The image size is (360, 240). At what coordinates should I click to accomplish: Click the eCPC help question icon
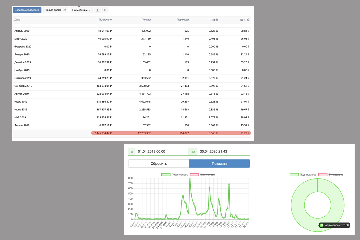pyautogui.click(x=248, y=20)
